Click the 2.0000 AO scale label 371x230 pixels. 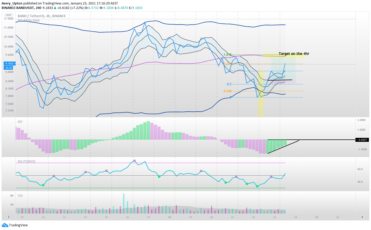click(361, 120)
